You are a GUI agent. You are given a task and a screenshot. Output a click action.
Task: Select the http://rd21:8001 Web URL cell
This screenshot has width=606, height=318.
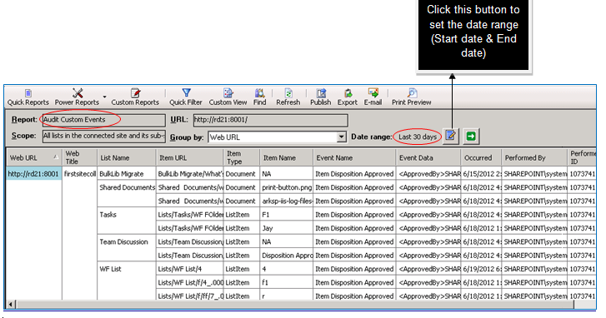pos(33,174)
